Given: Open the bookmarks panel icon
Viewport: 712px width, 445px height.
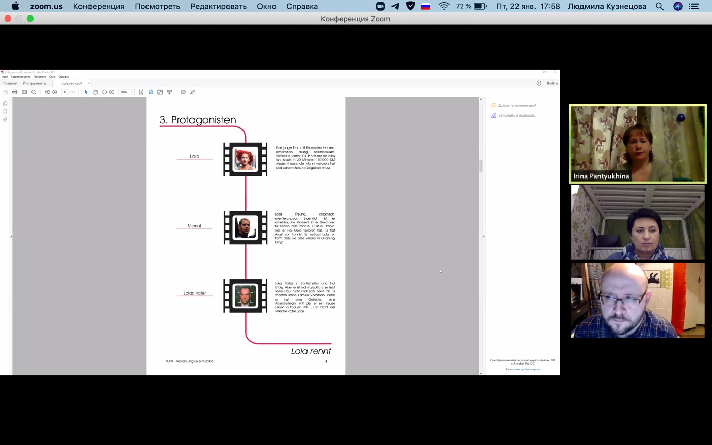Looking at the screenshot, I should (x=5, y=111).
